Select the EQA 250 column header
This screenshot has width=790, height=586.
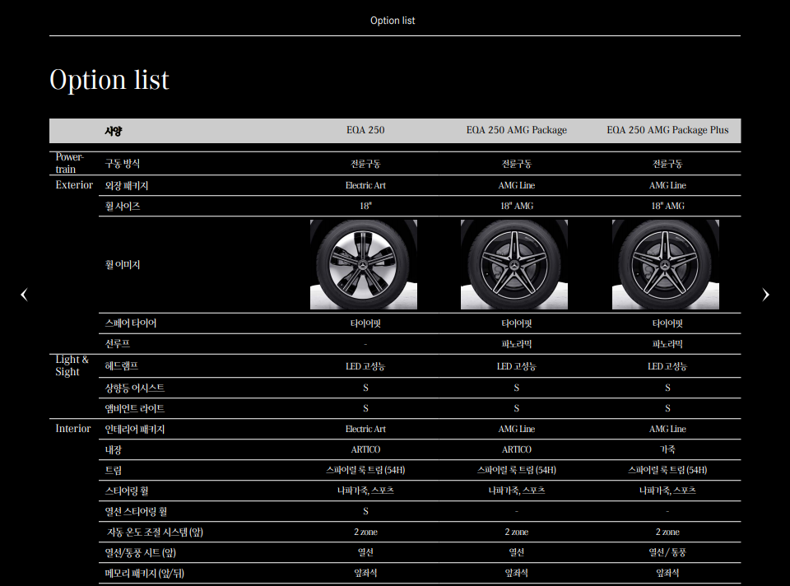(x=365, y=130)
